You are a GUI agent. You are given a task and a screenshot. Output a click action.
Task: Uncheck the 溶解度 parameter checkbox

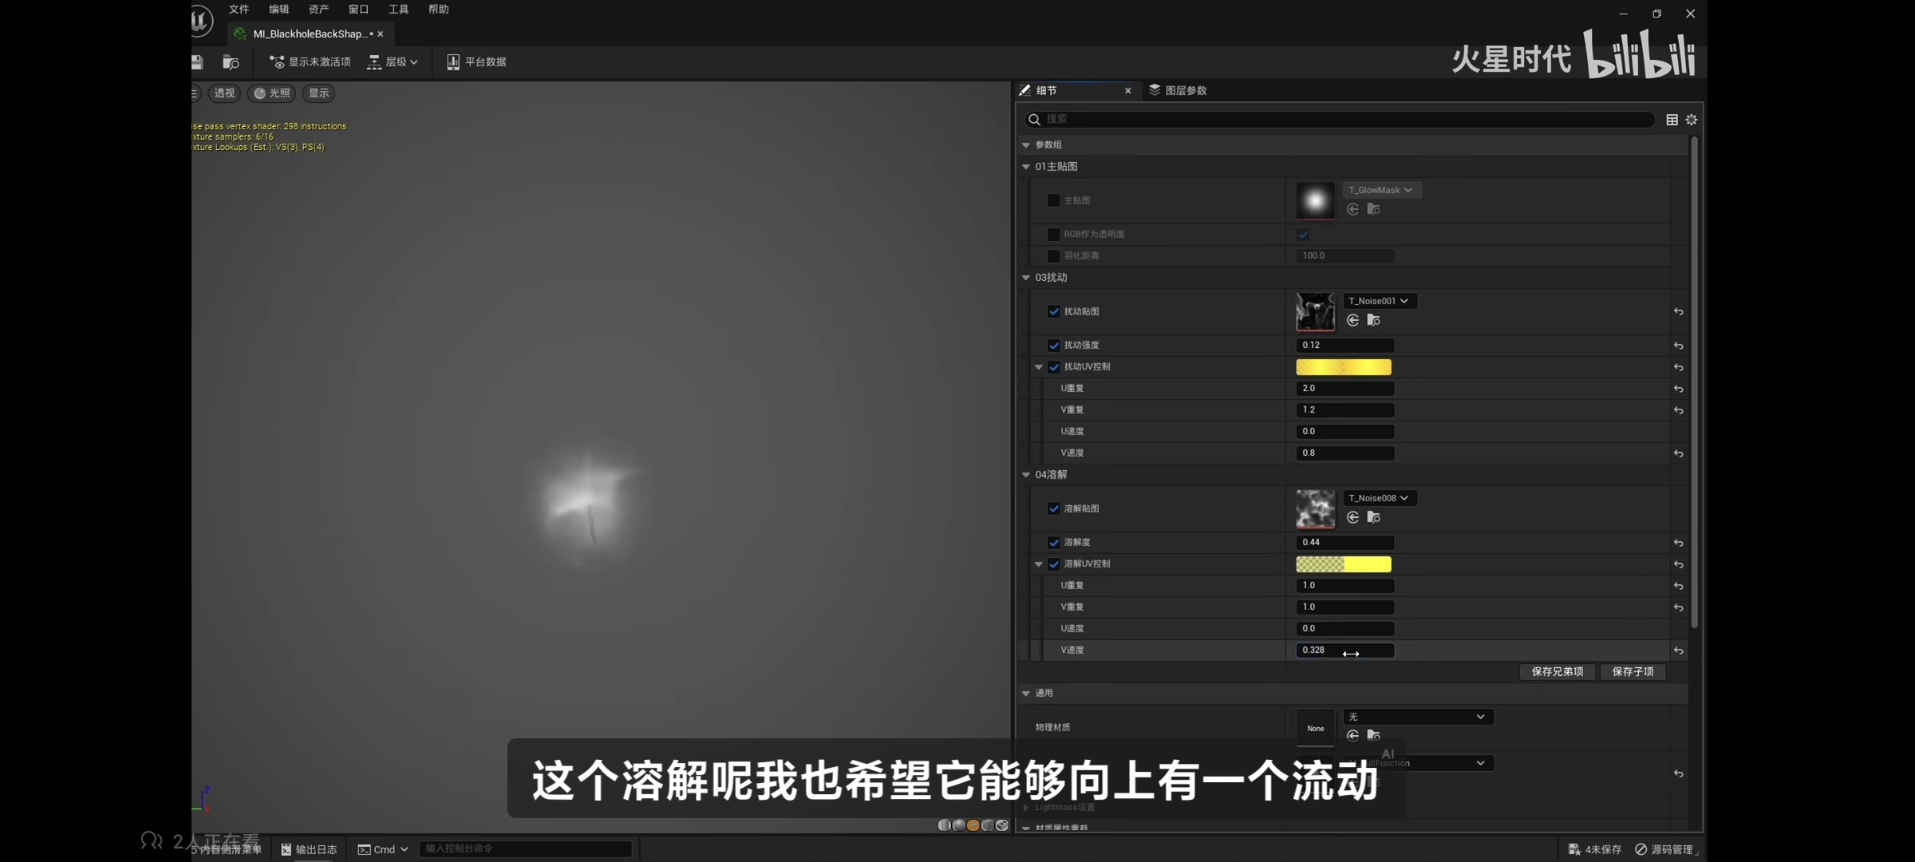pyautogui.click(x=1053, y=543)
